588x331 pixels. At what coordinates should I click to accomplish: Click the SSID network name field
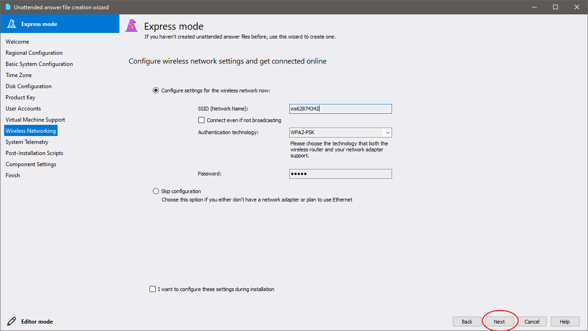pos(340,109)
